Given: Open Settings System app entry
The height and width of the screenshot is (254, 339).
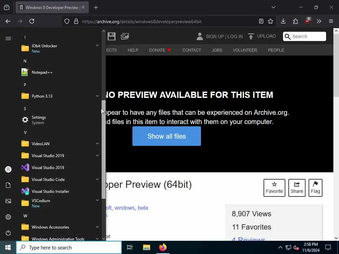Looking at the screenshot, I should coord(60,120).
